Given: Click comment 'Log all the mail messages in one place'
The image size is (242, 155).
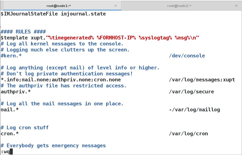Looking at the screenshot, I should click(x=62, y=104).
